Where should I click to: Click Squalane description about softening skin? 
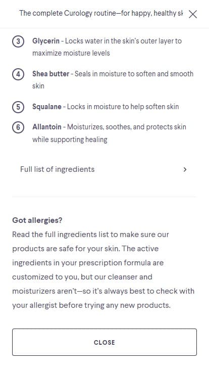click(x=123, y=107)
